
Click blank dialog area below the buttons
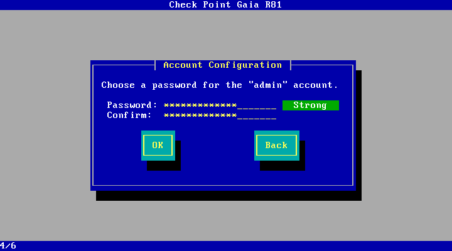coord(223,178)
